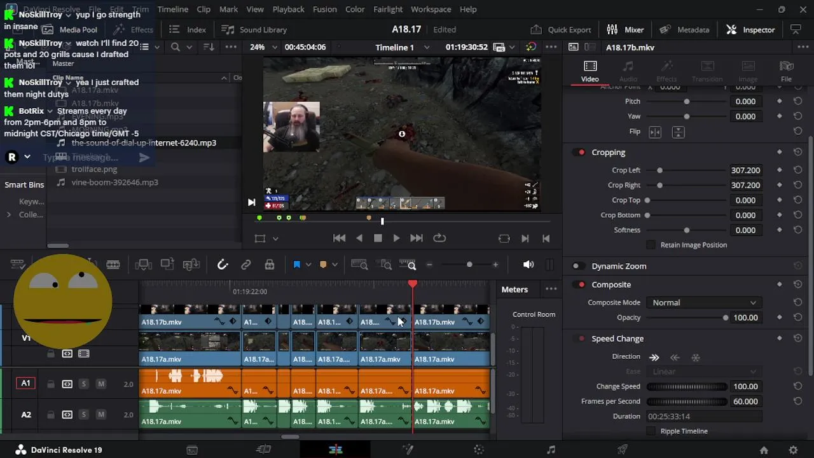Open the Fairlight page music note icon

(551, 450)
